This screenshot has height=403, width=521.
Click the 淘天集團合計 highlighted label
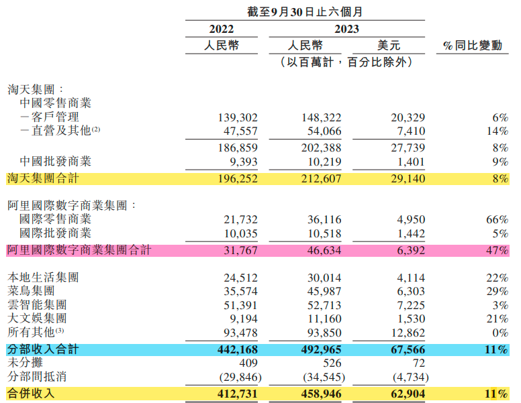tap(43, 178)
